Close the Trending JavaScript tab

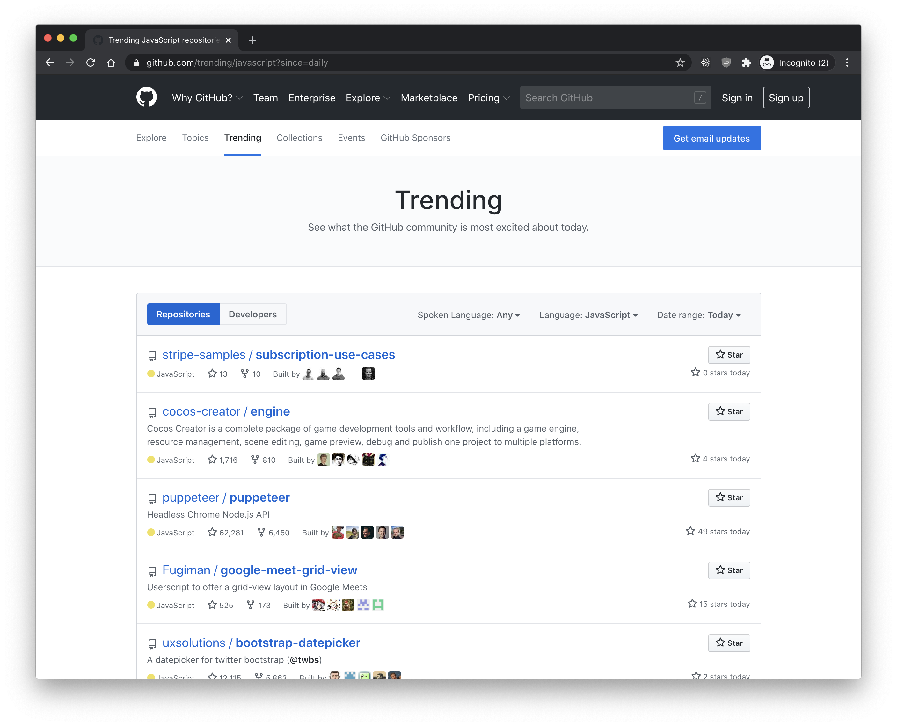point(228,40)
